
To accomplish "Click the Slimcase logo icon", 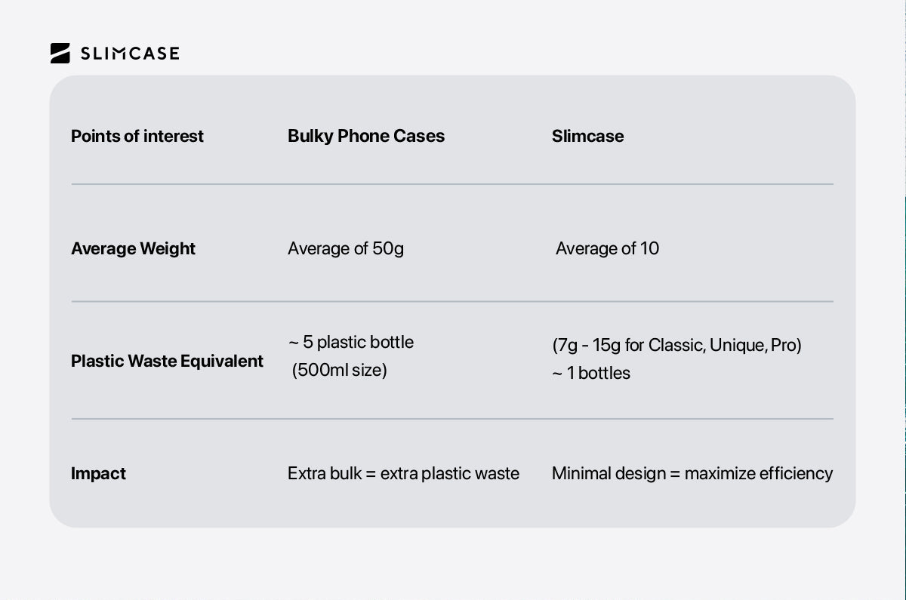I will [60, 53].
